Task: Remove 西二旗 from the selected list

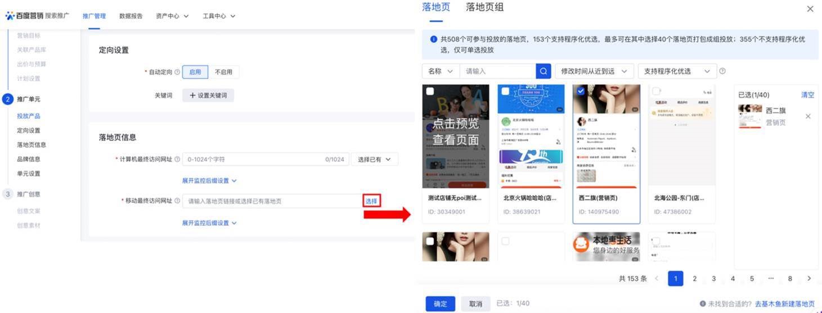Action: (808, 116)
